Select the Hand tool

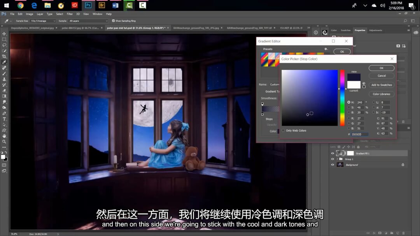point(4,136)
